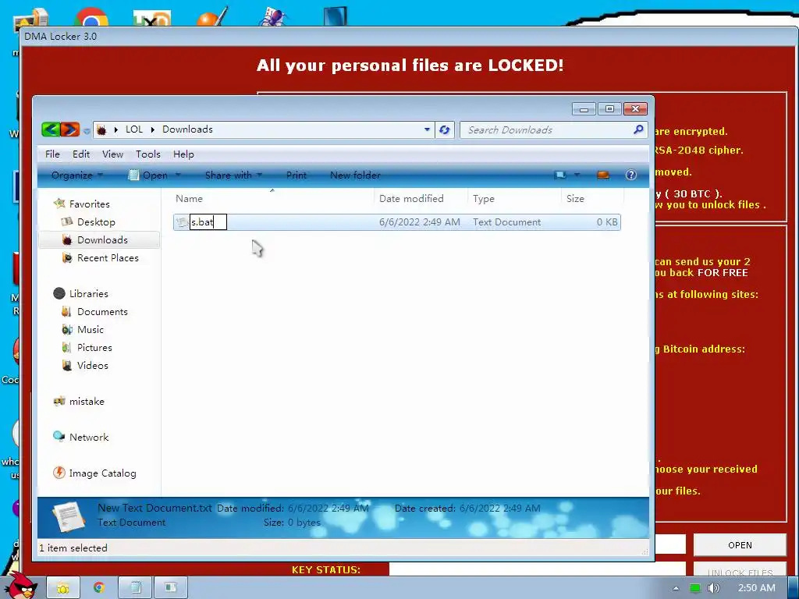Click the file row's Text Document type cell

tap(506, 222)
